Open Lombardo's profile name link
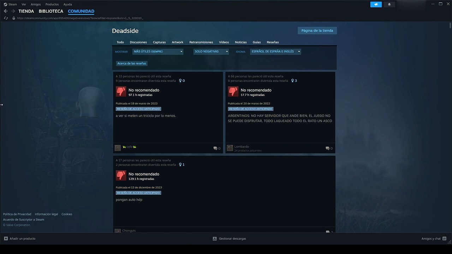The height and width of the screenshot is (254, 452). pyautogui.click(x=242, y=147)
